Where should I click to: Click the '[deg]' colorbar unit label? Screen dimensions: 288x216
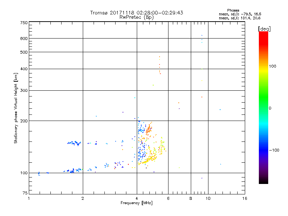(264, 29)
